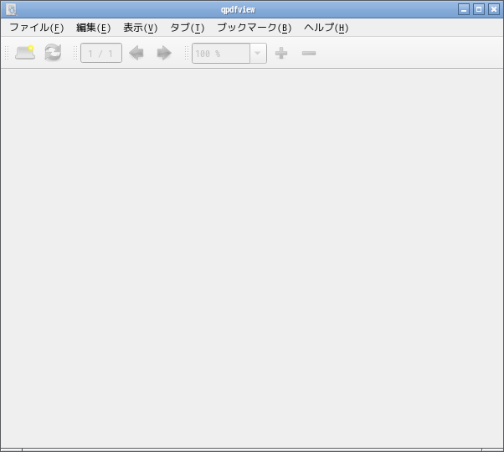Click the qpdfview window icon in title bar

tap(11, 10)
